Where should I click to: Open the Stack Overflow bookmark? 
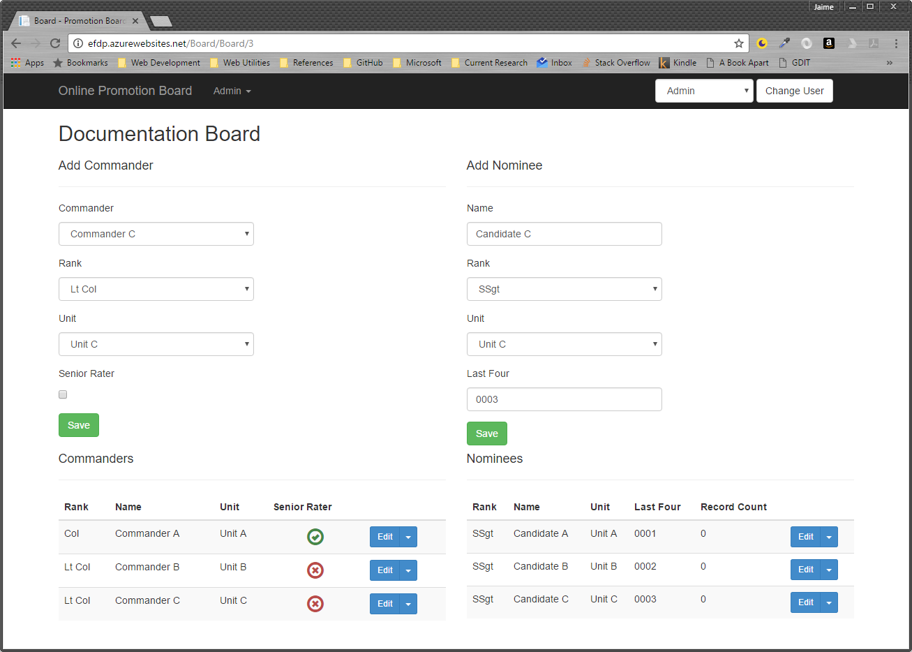coord(616,63)
